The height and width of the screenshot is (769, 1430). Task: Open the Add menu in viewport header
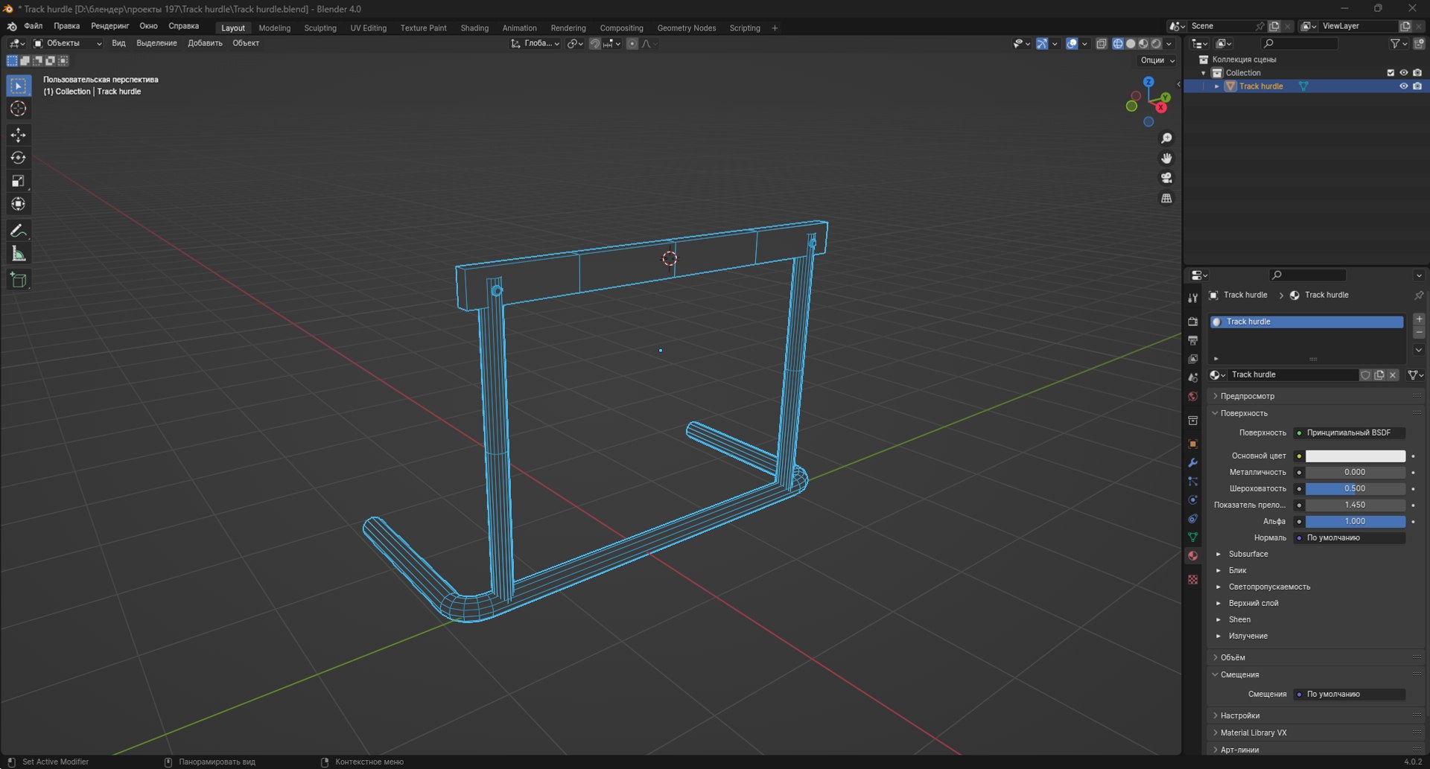205,43
